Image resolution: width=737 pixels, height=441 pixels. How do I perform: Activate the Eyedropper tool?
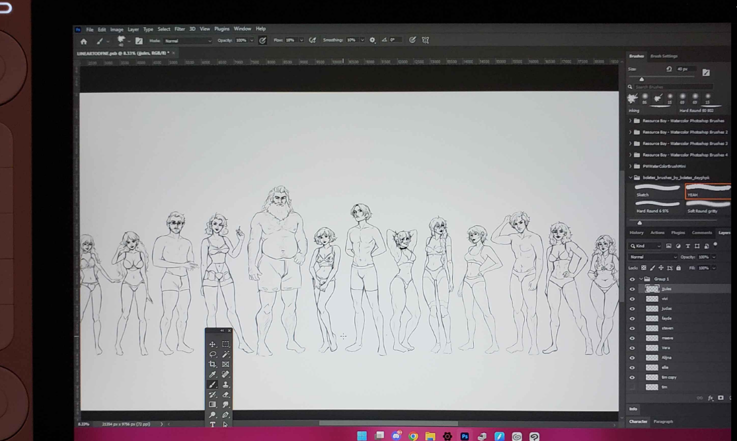[x=213, y=374]
